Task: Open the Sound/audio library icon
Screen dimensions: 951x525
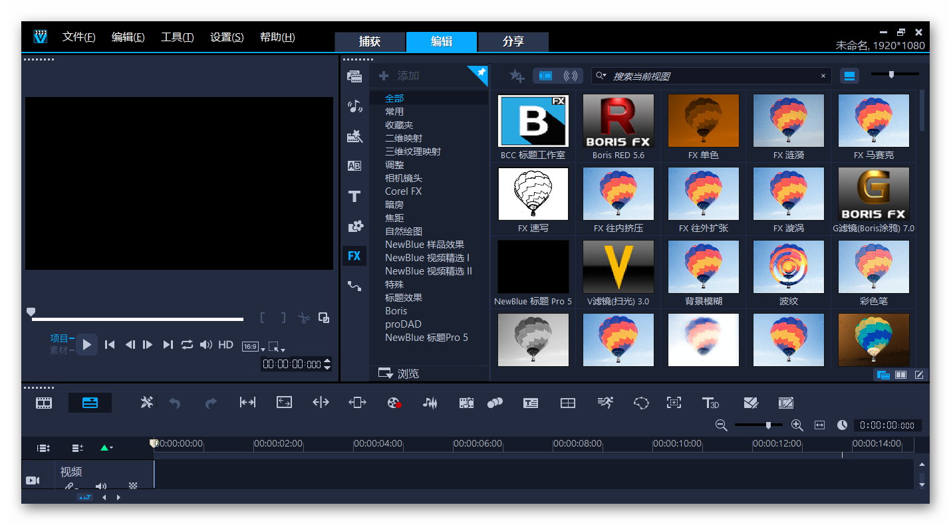Action: [x=354, y=106]
